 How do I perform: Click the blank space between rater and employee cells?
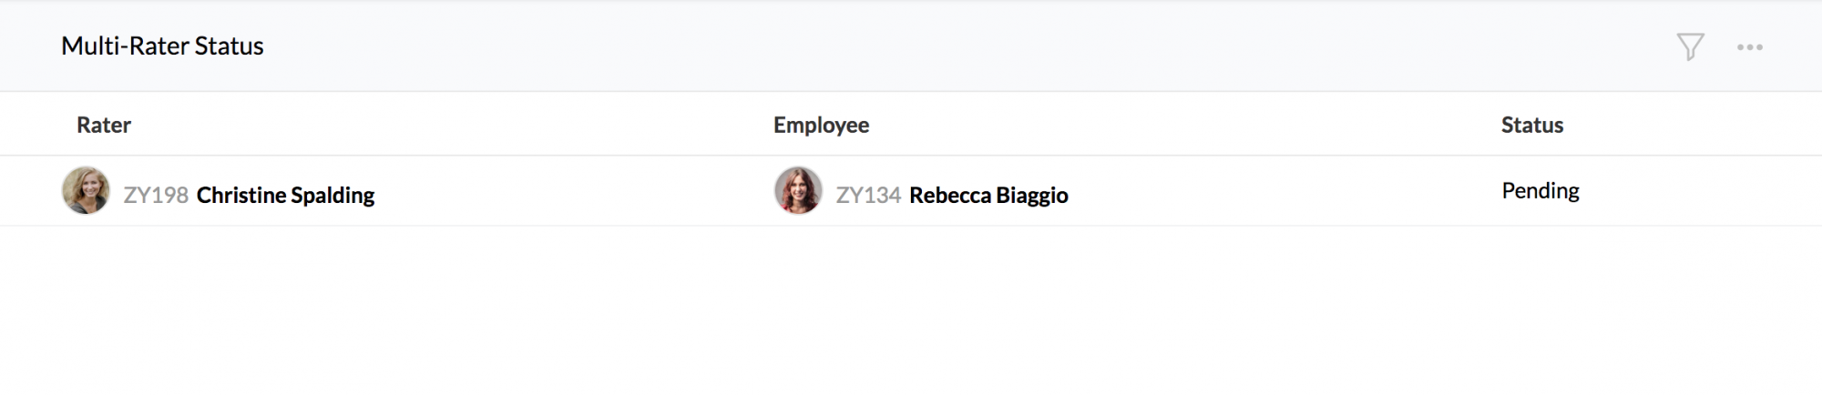[574, 191]
